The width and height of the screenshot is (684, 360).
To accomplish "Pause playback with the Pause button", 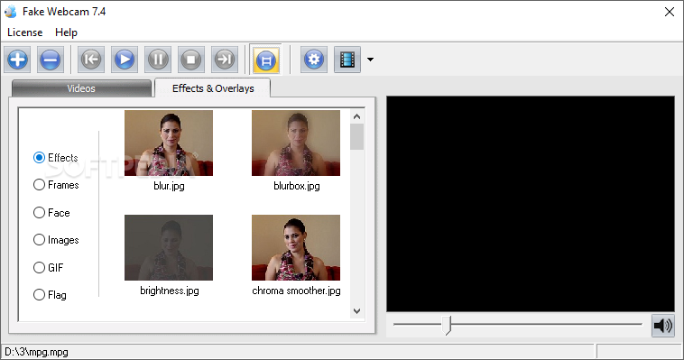I will point(158,60).
